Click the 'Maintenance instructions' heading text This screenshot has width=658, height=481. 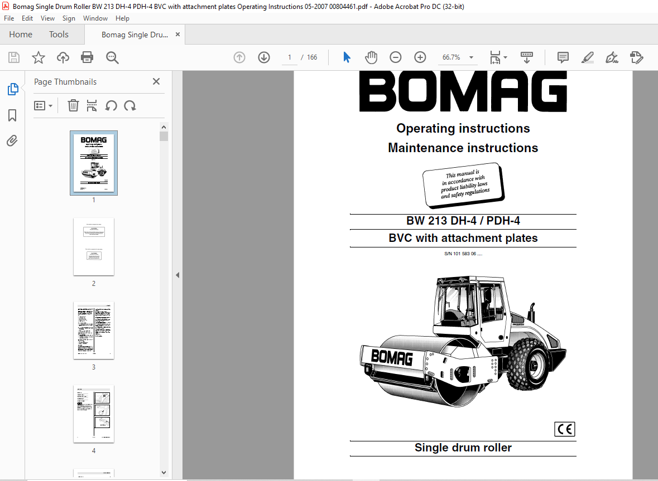click(x=463, y=148)
